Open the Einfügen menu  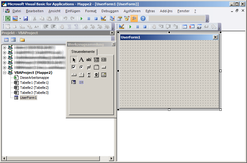point(73,11)
